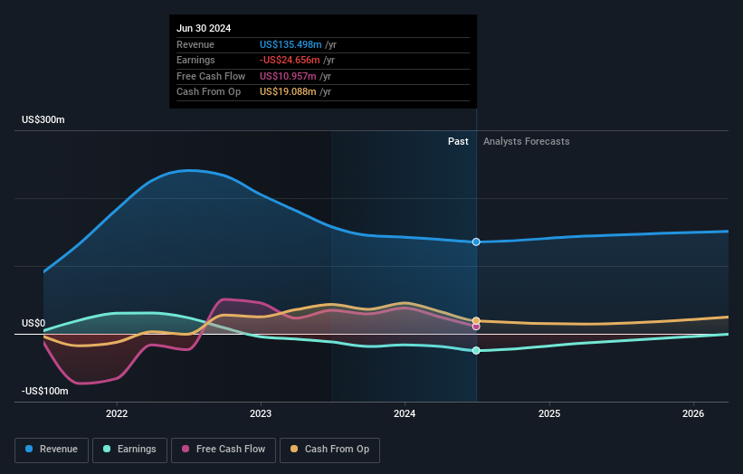The image size is (743, 474).
Task: Click the Past label
Action: [x=458, y=142]
